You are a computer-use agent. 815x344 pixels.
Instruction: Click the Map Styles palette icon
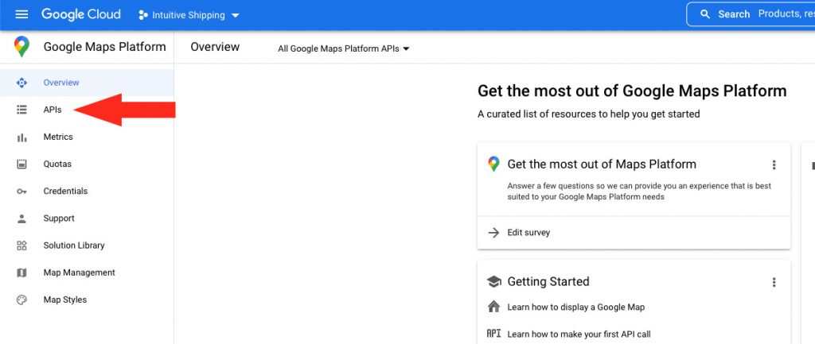click(21, 300)
